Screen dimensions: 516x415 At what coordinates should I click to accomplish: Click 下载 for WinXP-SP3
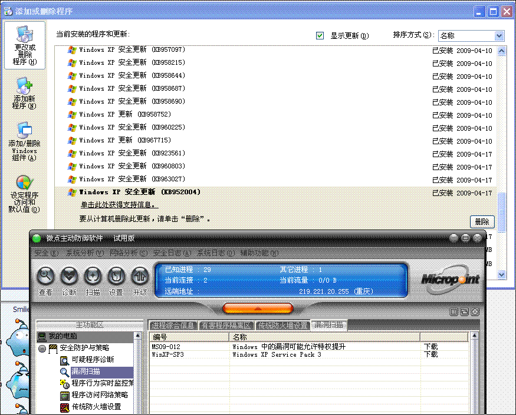430,354
